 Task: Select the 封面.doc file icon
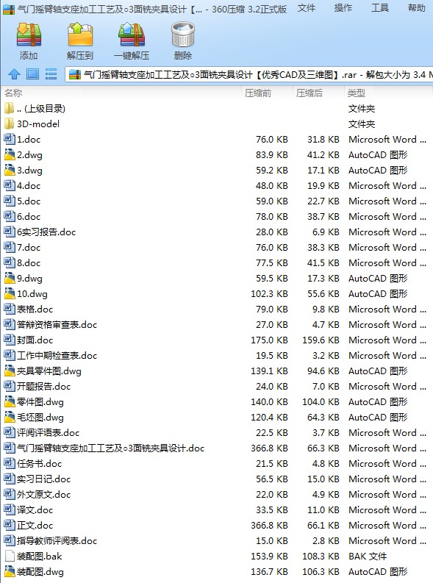point(10,340)
